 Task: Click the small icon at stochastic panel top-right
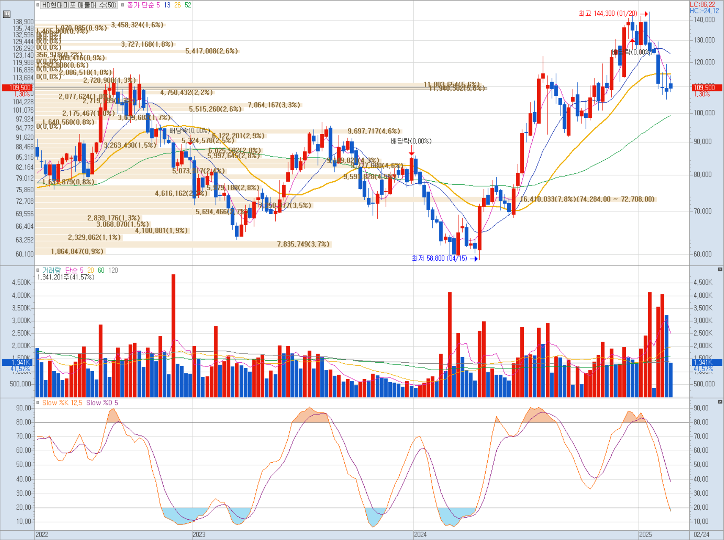click(720, 402)
